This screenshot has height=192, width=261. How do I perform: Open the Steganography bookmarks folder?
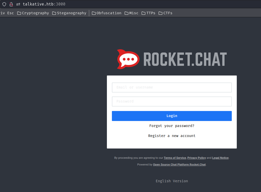[69, 13]
